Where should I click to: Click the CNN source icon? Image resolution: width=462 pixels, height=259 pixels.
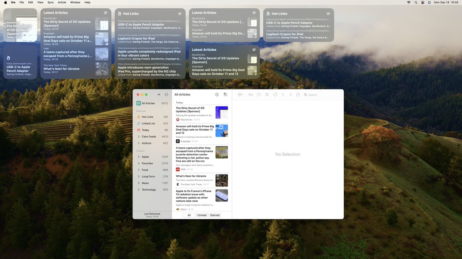point(178,169)
